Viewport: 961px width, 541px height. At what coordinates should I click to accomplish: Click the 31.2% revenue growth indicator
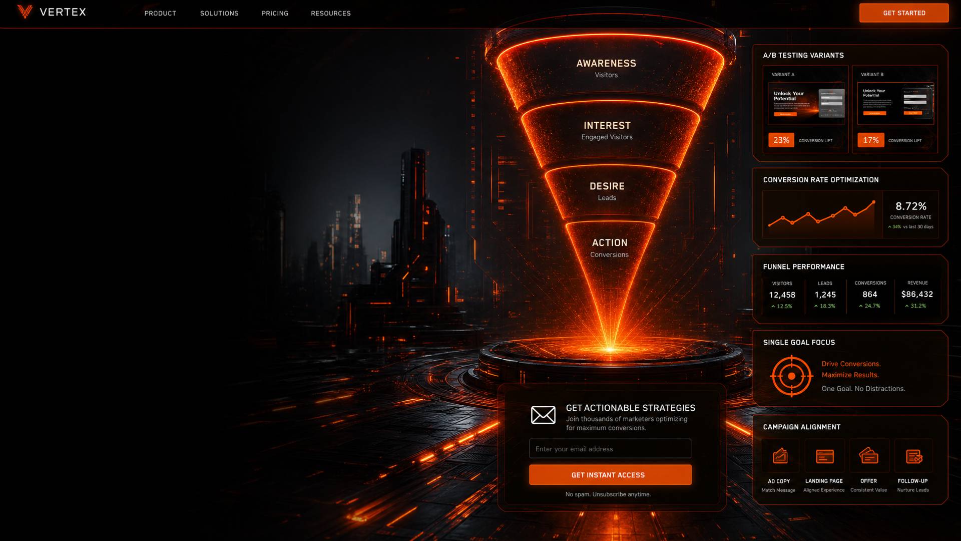pyautogui.click(x=915, y=306)
